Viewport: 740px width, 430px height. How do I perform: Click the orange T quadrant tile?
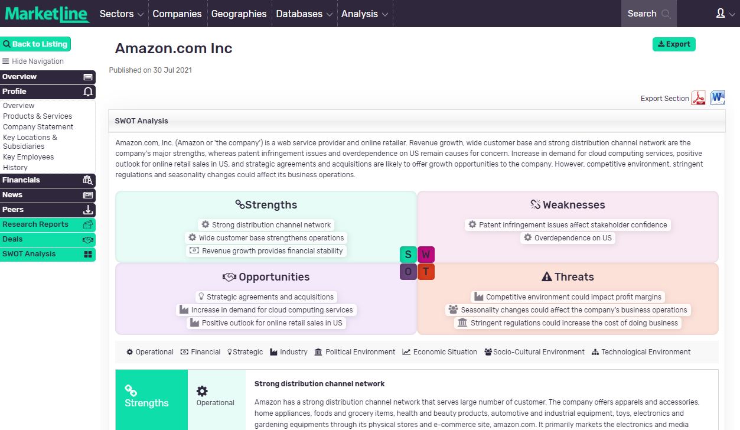tap(426, 272)
